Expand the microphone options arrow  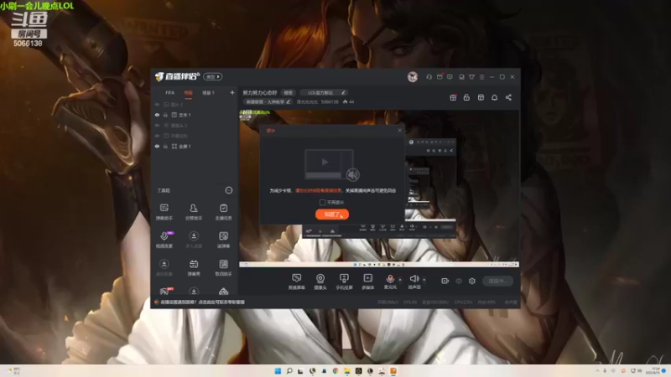tap(400, 280)
